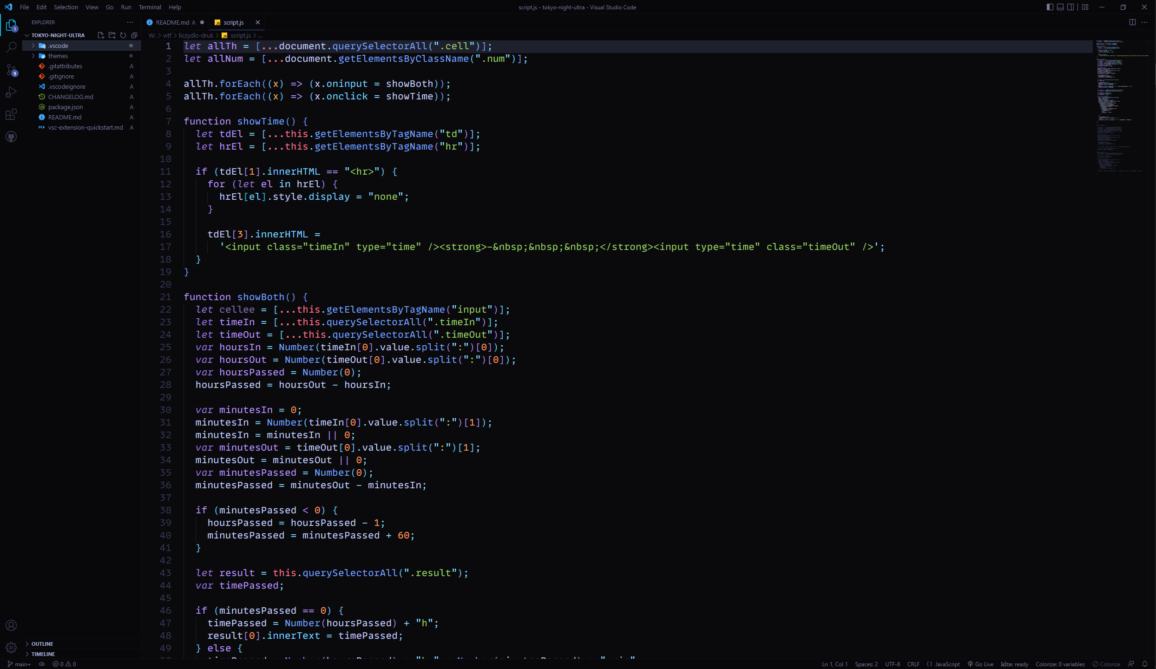Open the Search view in activity bar
The height and width of the screenshot is (669, 1156).
11,47
